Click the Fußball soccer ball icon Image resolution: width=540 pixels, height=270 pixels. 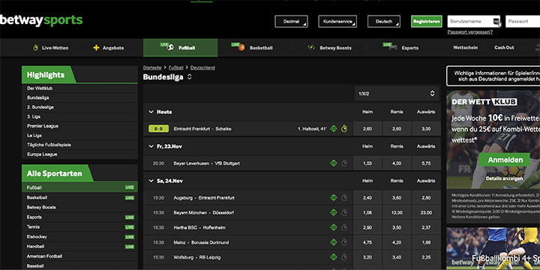171,47
